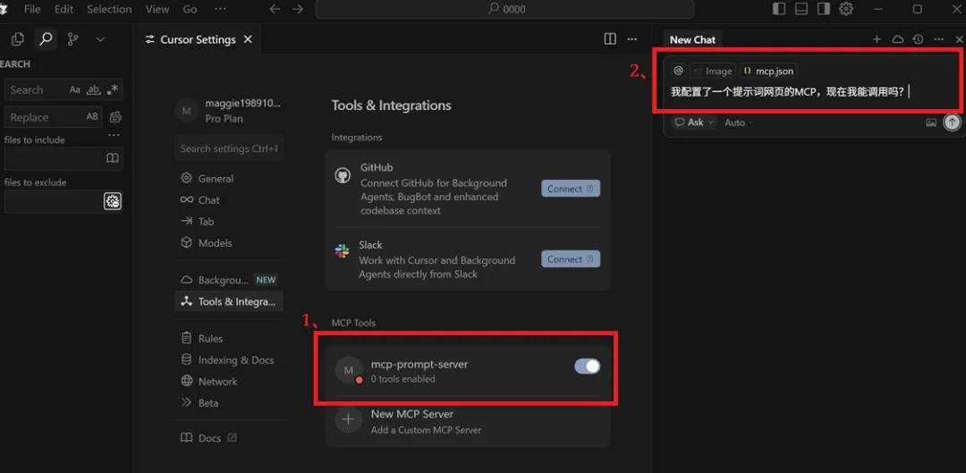Open settings gear in title bar
The width and height of the screenshot is (966, 473).
click(846, 9)
